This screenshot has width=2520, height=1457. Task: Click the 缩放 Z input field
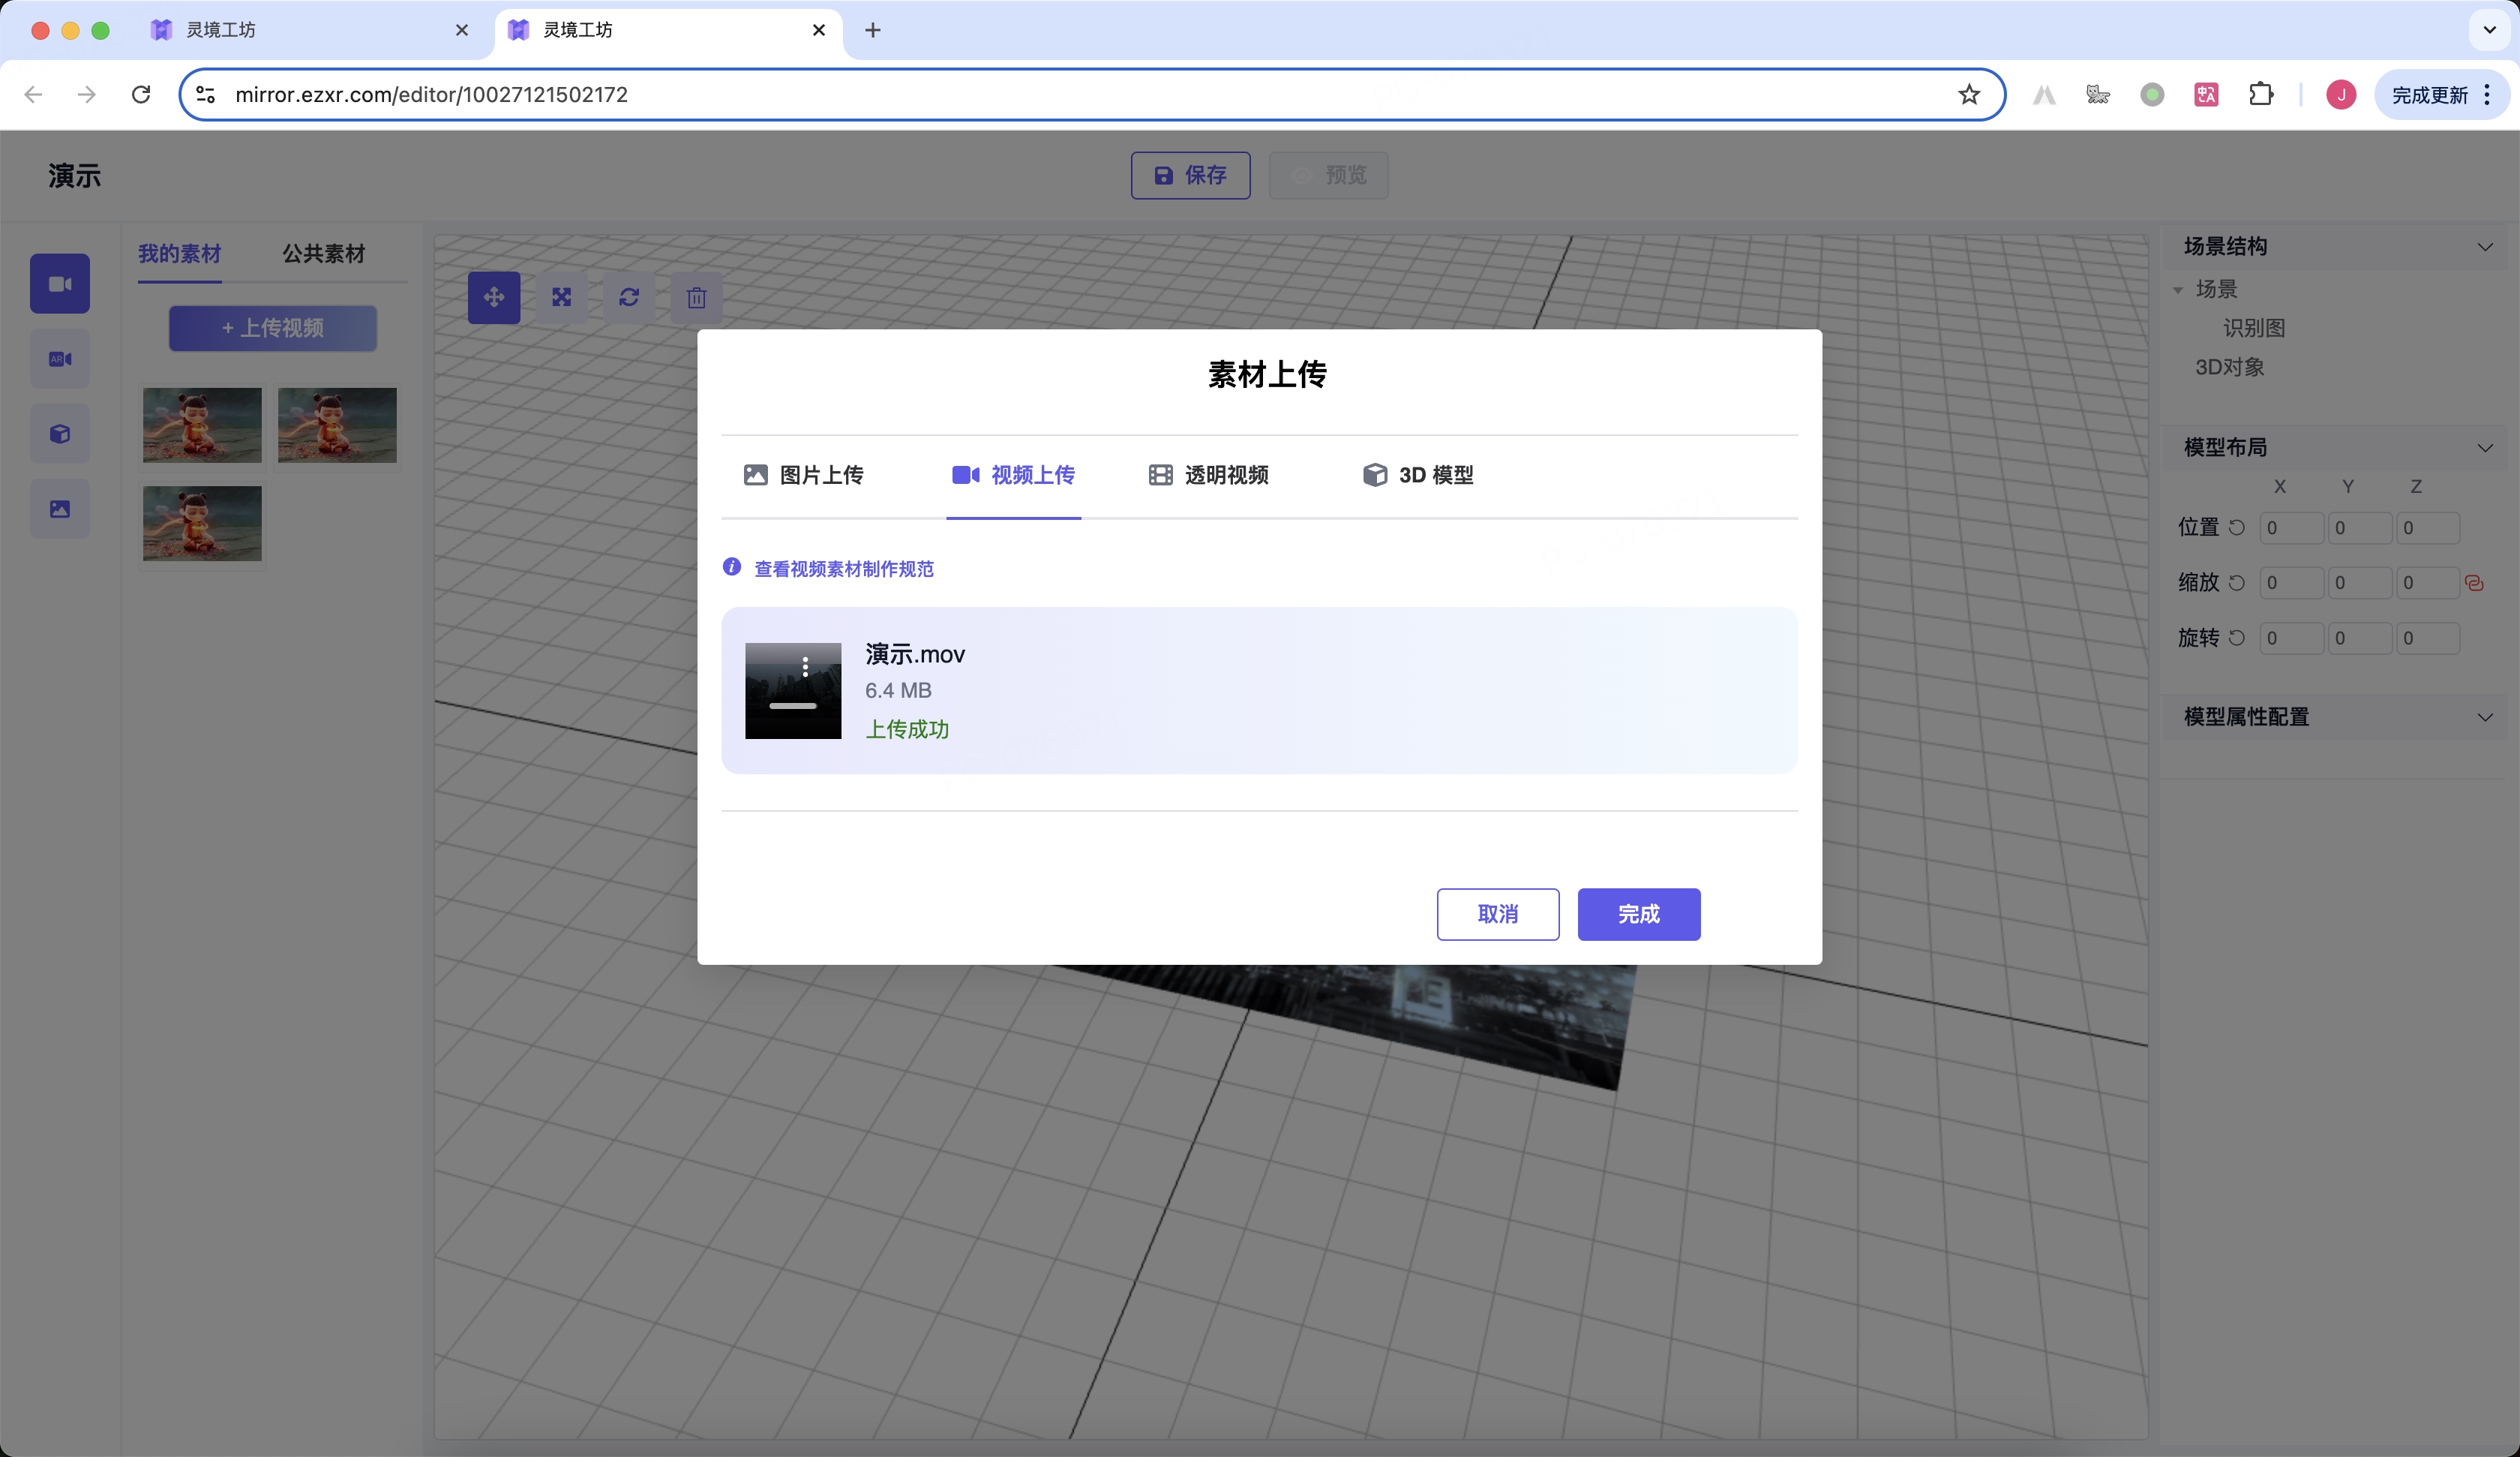(x=2427, y=582)
